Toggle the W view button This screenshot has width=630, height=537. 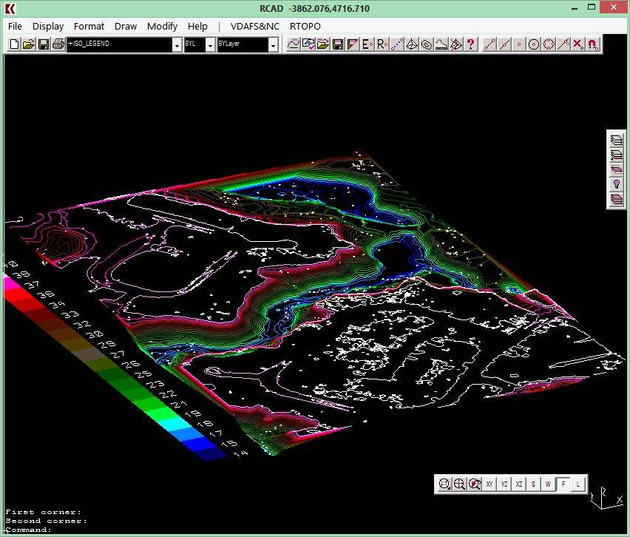tap(548, 484)
